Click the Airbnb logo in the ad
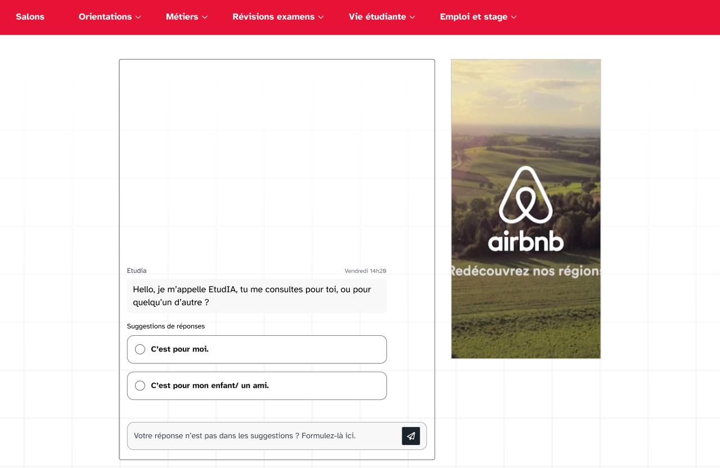 [526, 208]
